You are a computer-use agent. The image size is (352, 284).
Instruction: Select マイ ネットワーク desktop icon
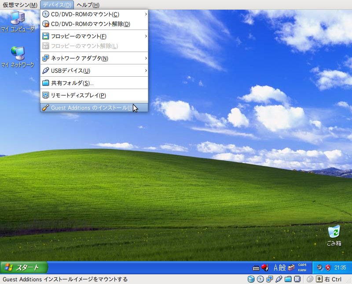coord(18,57)
